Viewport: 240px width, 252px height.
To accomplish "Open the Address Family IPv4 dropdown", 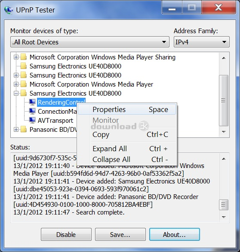I will (201, 42).
